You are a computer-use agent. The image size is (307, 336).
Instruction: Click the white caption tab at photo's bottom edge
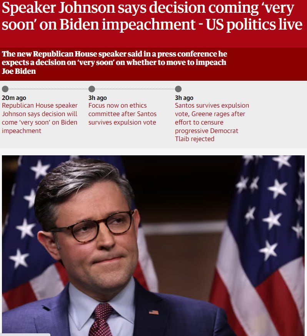tap(25, 334)
